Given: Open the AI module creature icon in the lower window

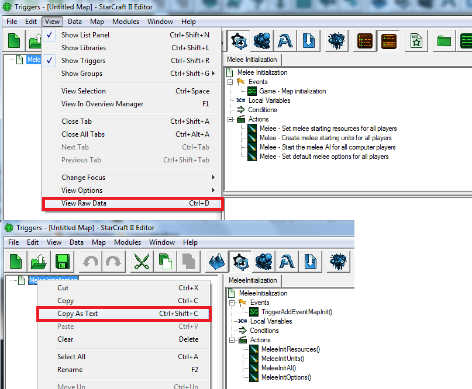Looking at the screenshot, I should tap(338, 261).
